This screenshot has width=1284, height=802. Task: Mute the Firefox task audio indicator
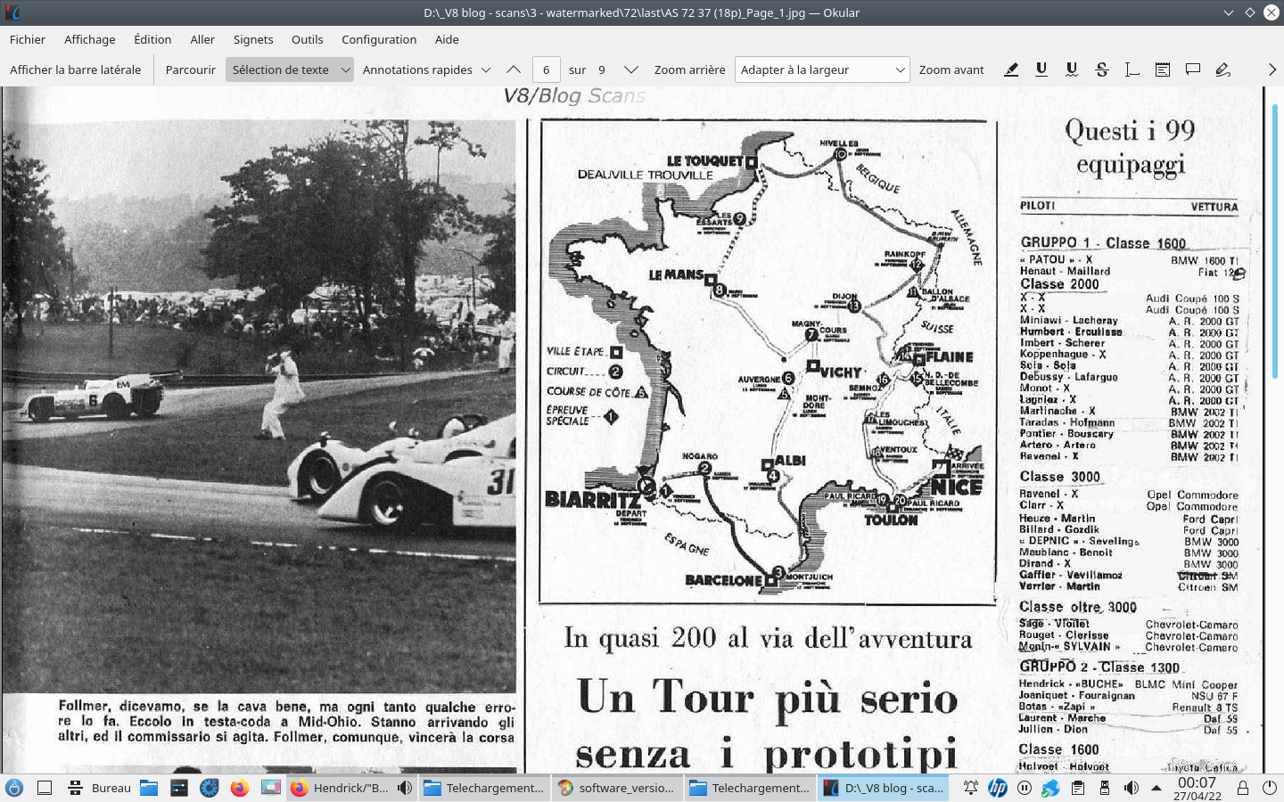[406, 788]
